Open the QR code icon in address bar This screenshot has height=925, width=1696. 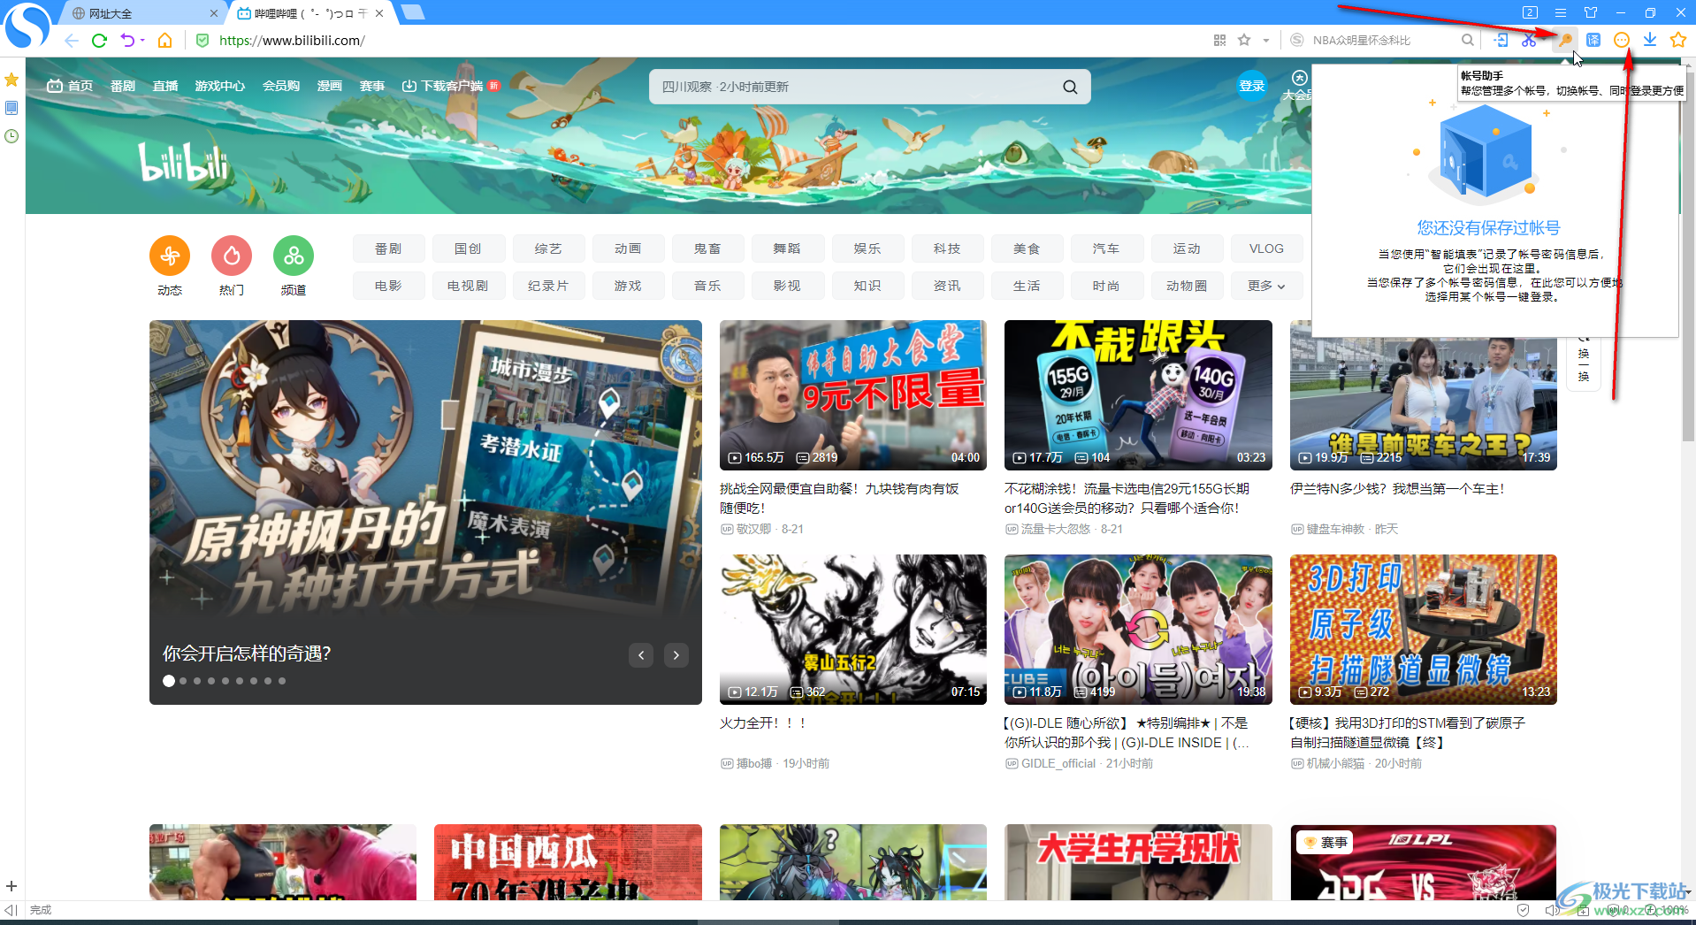point(1219,40)
